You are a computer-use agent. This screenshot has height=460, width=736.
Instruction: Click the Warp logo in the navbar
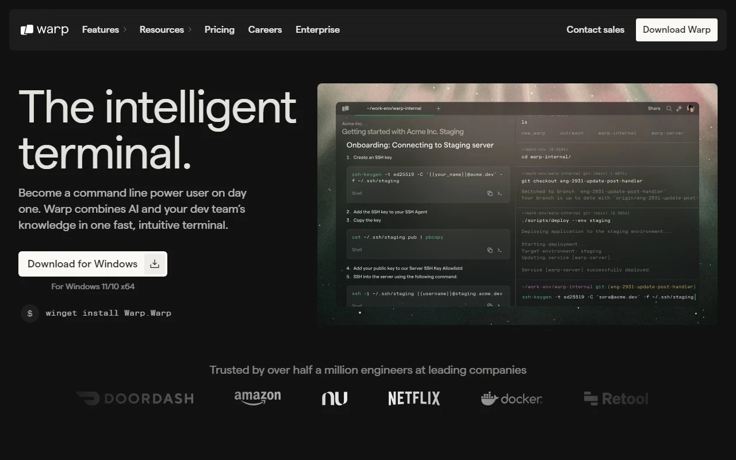[x=44, y=30]
